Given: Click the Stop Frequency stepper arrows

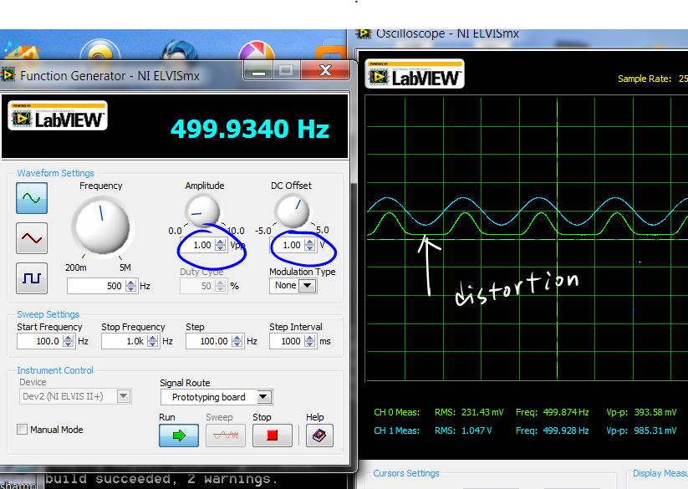Looking at the screenshot, I should 152,341.
